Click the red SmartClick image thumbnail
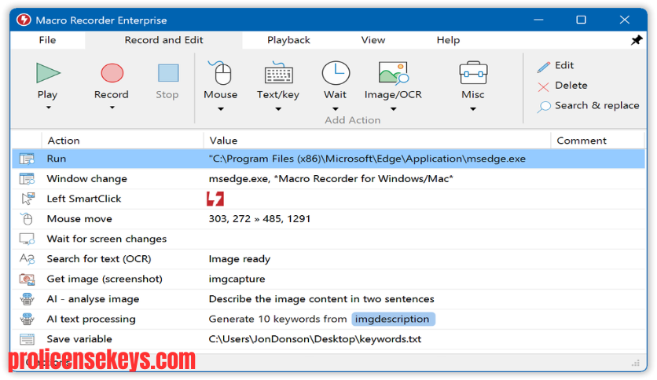The image size is (657, 380). coord(215,199)
